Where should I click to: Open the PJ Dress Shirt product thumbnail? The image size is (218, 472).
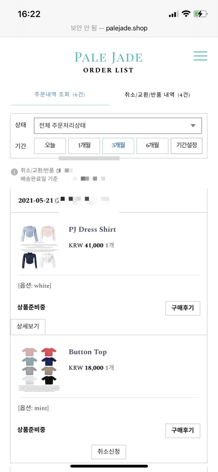coord(39,247)
